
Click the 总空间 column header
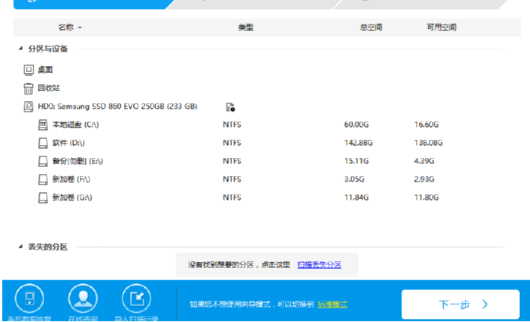[371, 27]
